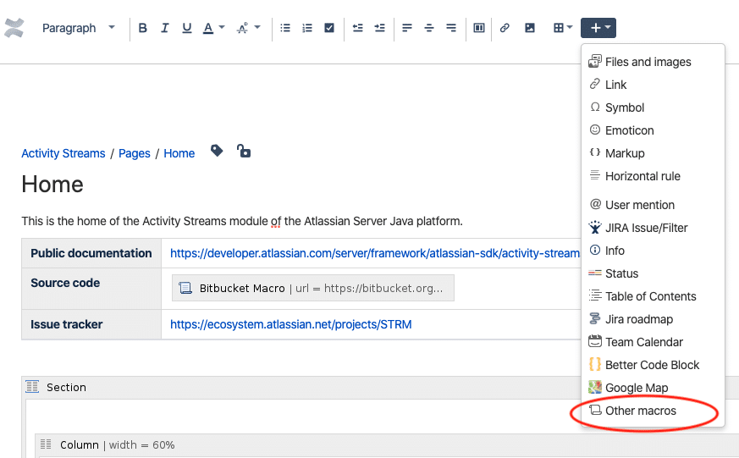Choose Link from the insert menu
The height and width of the screenshot is (458, 739).
pos(653,85)
